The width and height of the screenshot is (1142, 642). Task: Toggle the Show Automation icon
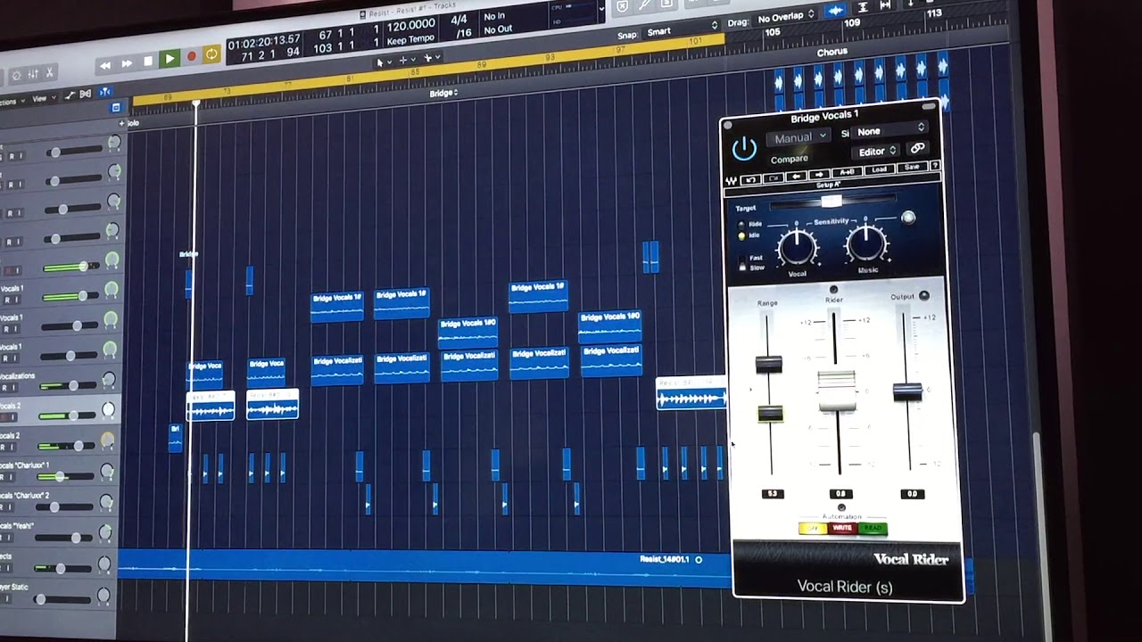(x=70, y=95)
